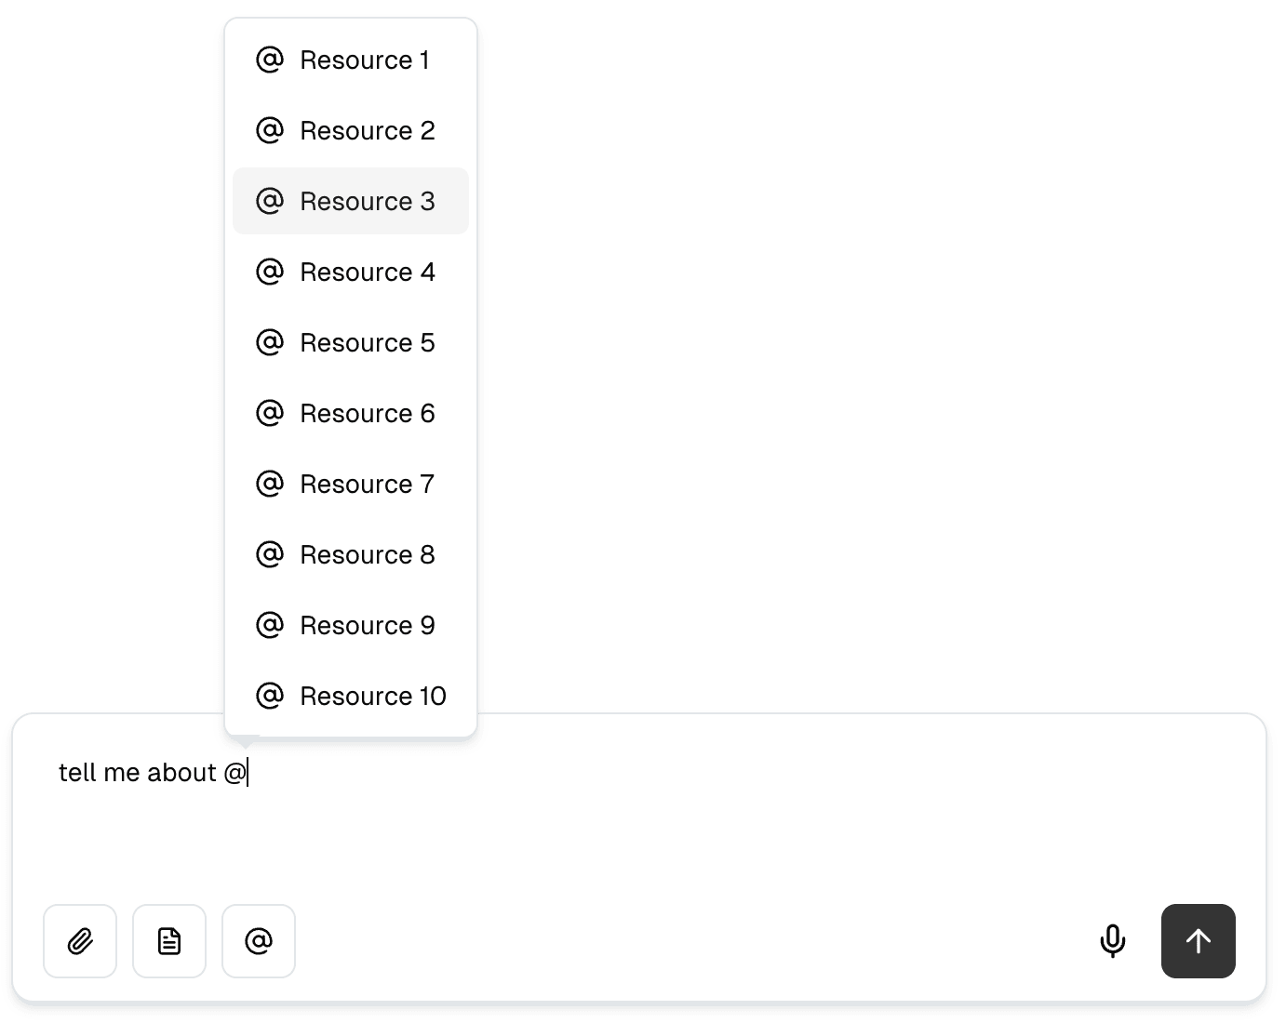
Task: Click the @ icon beside Resource 10
Action: pos(269,696)
